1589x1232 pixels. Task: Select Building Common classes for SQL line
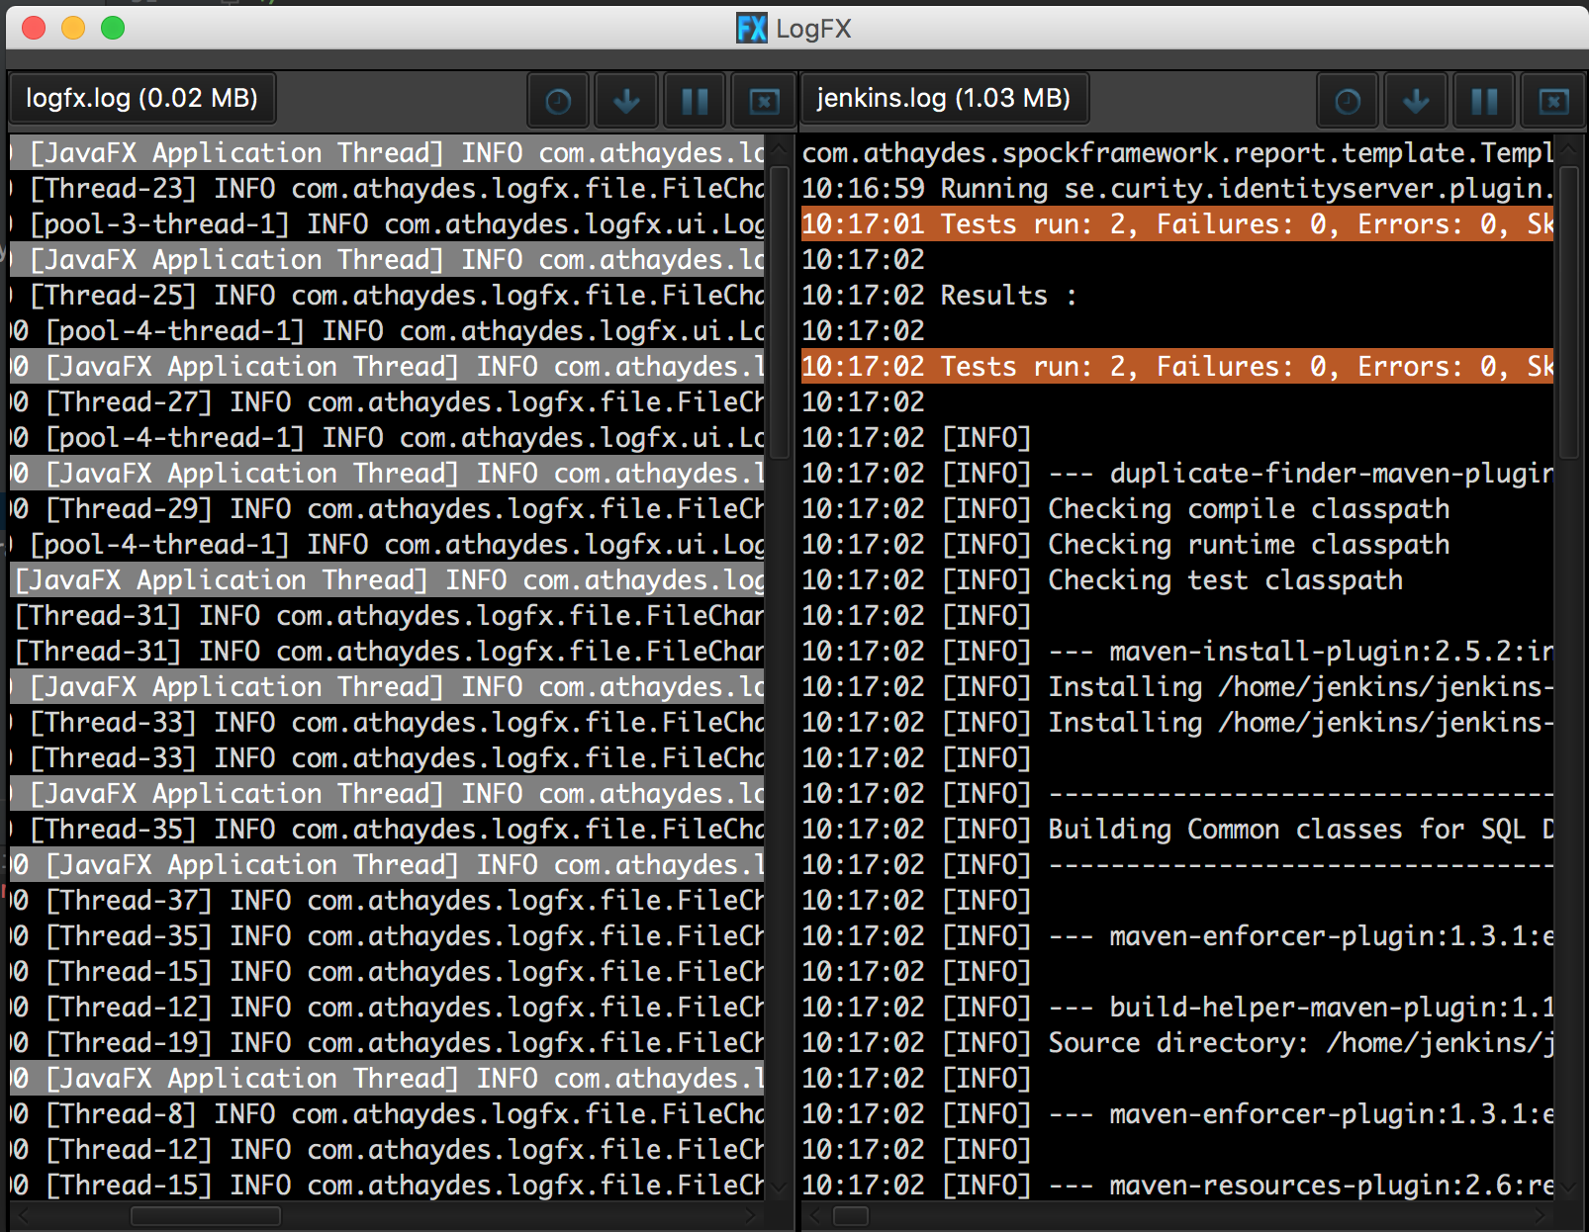[1176, 830]
